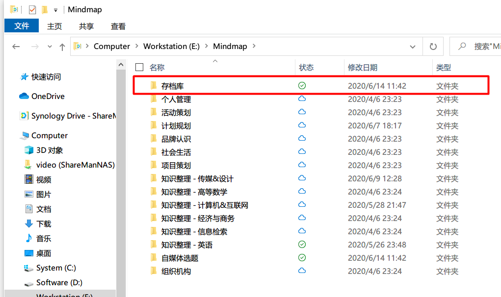Switch to the 查看 ribbon tab
This screenshot has height=297, width=501.
point(118,26)
